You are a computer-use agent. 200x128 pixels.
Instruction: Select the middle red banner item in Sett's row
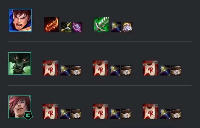tap(100, 111)
